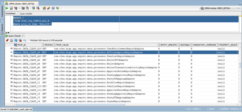Click the SQL Tuning Advisor icon

(27, 8)
